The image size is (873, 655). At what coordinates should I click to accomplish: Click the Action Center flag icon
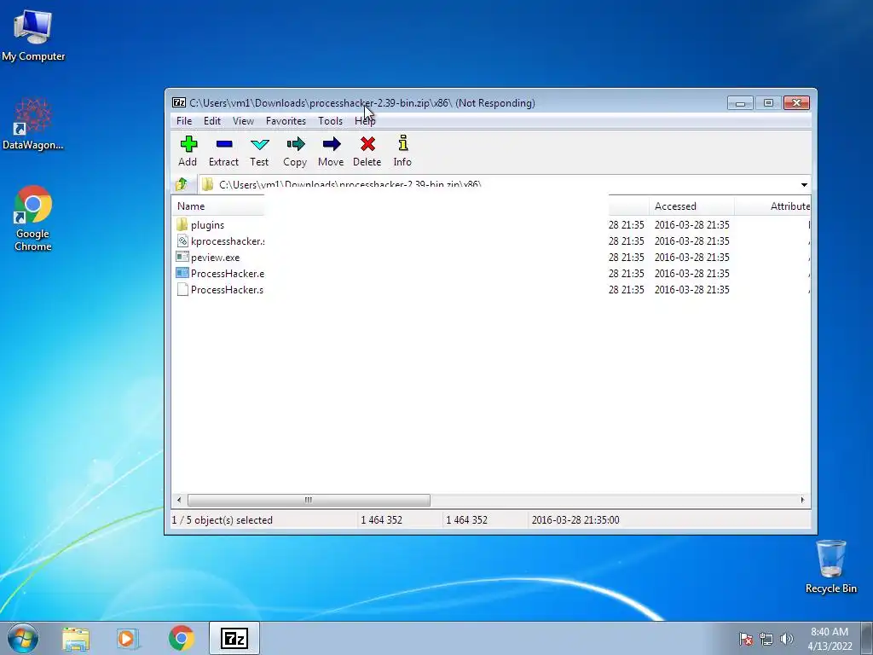pos(746,639)
